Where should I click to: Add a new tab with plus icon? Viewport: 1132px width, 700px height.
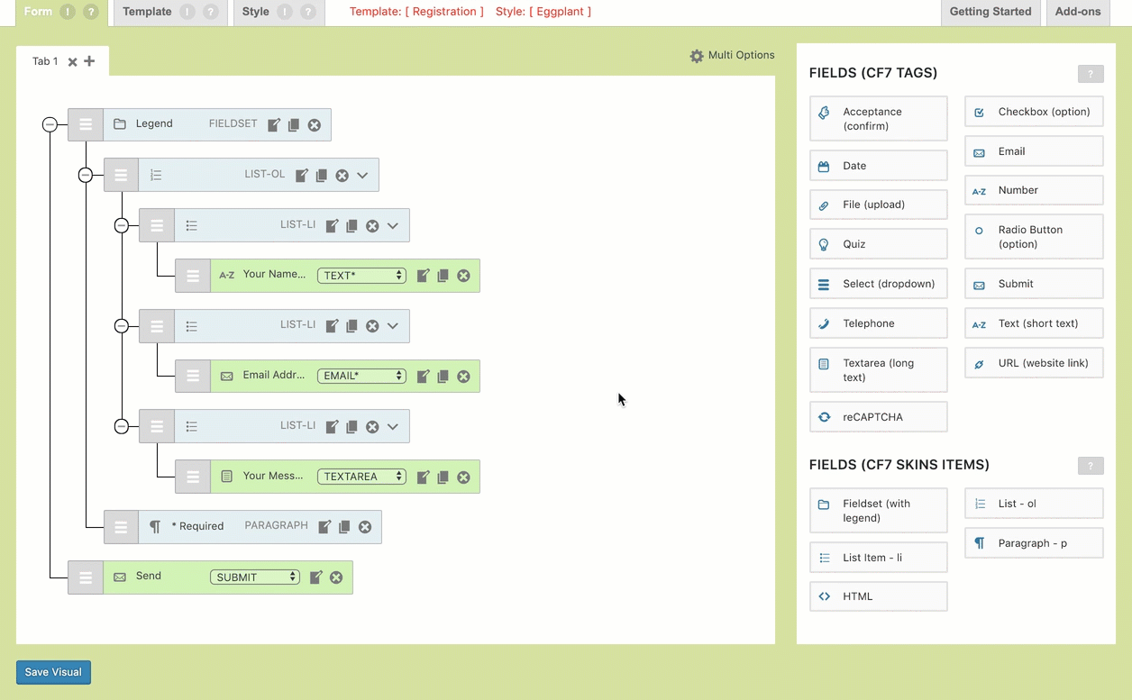pos(89,61)
